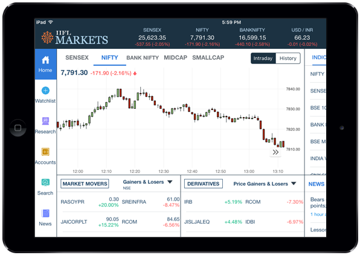Select the NIFTY chart tab
Screen dimensions: 360x255
(110, 57)
